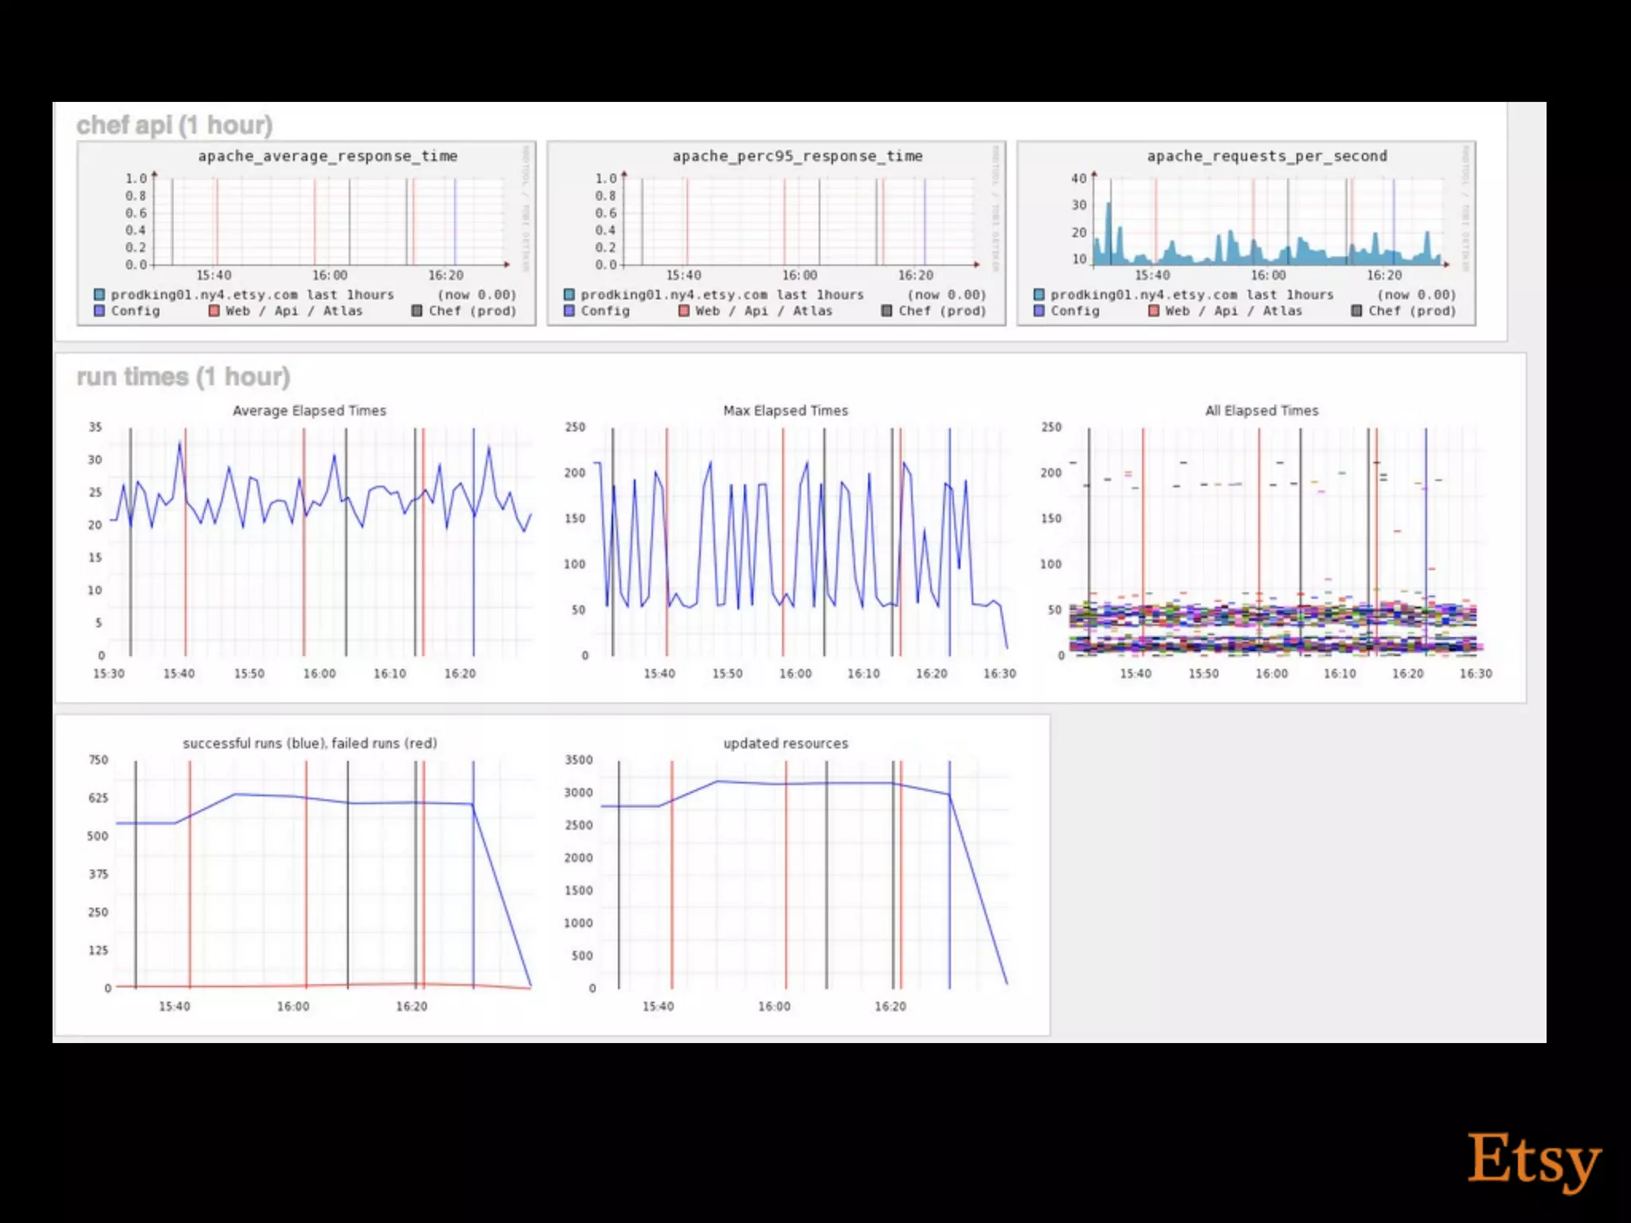Click the Etsy logo
Viewport: 1631px width, 1223px height.
[x=1533, y=1159]
